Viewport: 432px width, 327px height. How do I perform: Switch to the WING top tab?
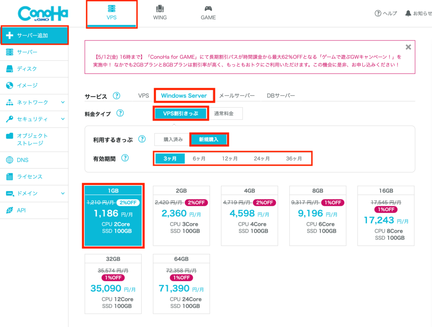[160, 14]
